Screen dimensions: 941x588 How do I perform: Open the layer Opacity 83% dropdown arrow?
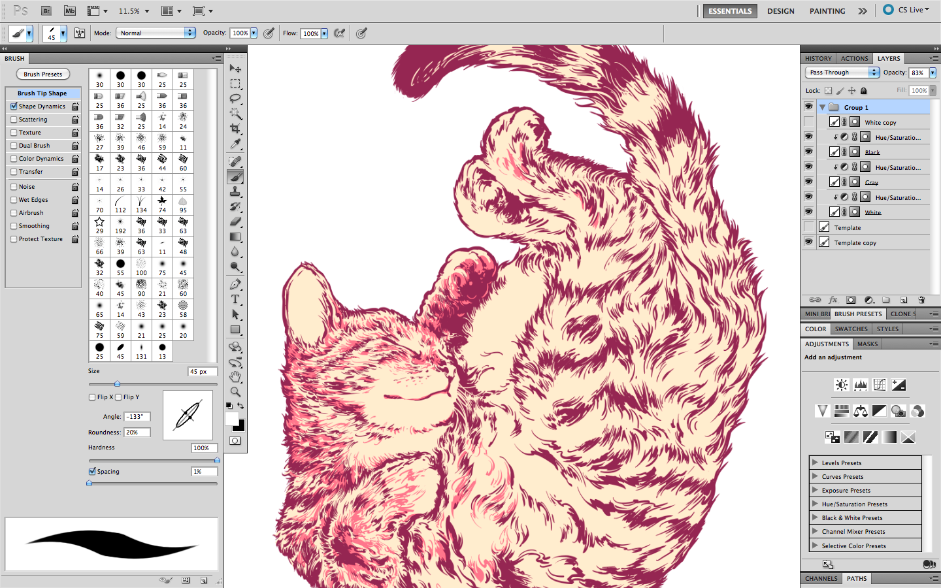pyautogui.click(x=933, y=73)
